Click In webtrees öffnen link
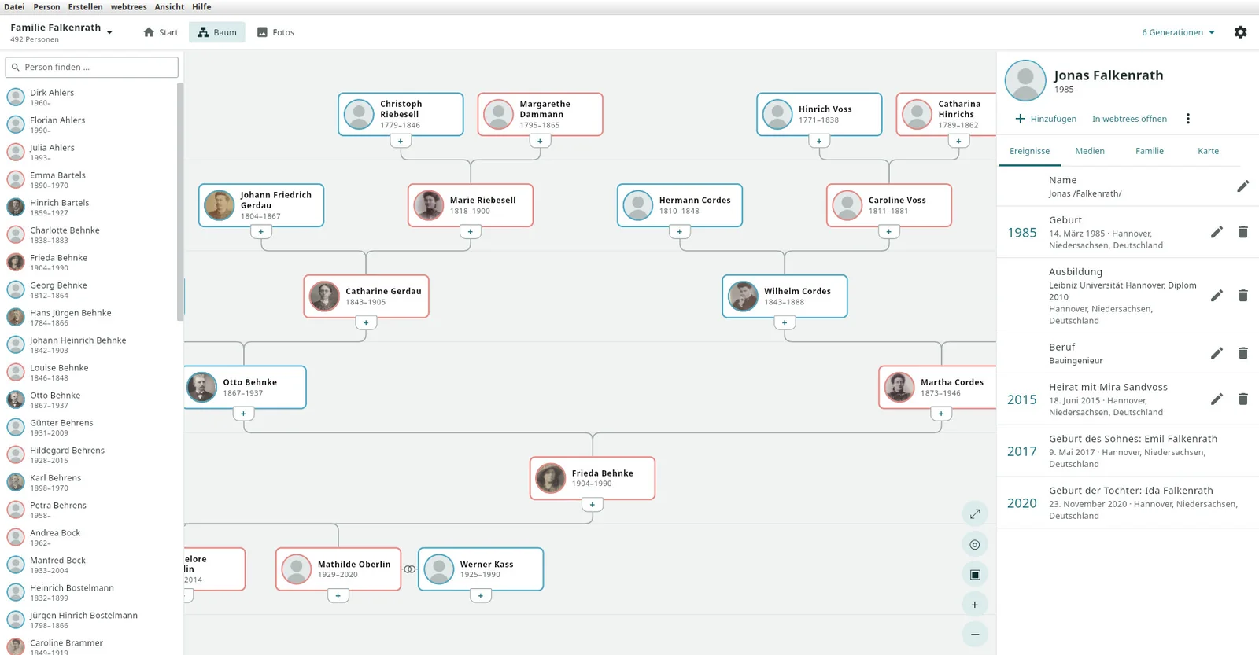This screenshot has width=1259, height=655. click(x=1129, y=119)
